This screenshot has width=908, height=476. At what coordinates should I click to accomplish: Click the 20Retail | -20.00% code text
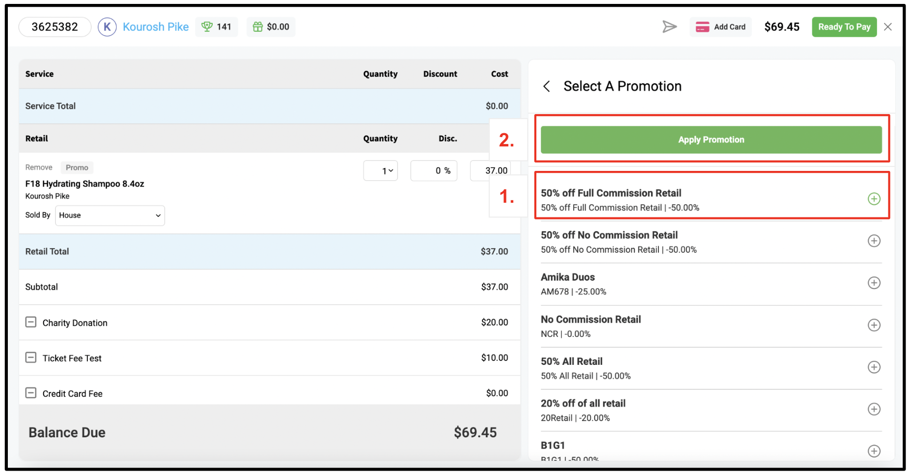[575, 418]
